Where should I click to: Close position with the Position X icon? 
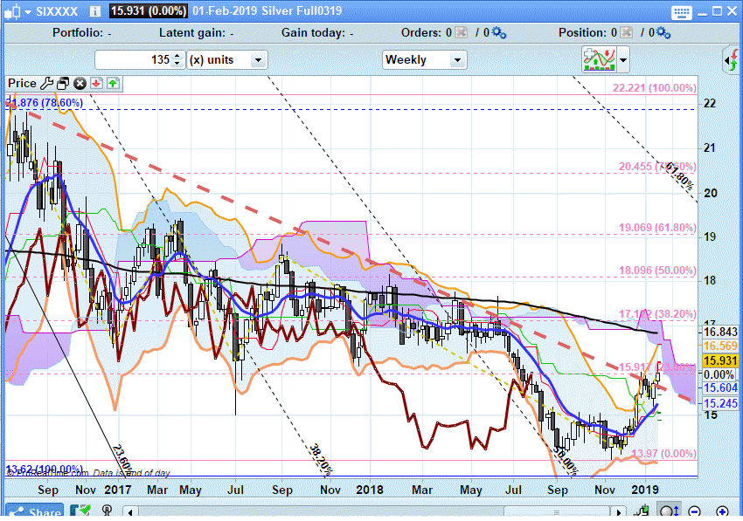point(626,32)
